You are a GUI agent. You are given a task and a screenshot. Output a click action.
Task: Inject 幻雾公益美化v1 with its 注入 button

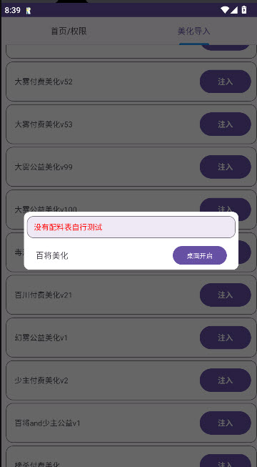tap(225, 338)
